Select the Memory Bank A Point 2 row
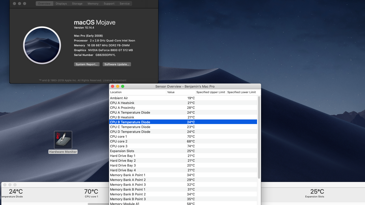This screenshot has width=365, height=205. (x=183, y=180)
